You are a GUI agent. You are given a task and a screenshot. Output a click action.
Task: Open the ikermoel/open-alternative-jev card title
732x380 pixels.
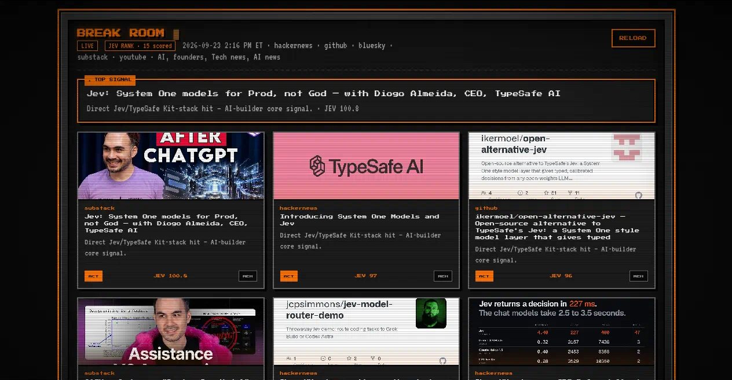557,226
